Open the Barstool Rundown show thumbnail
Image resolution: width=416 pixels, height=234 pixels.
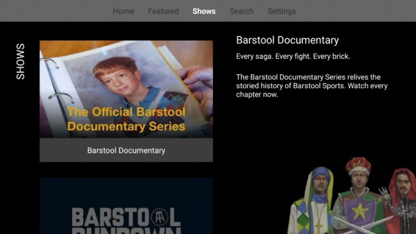[x=126, y=206]
